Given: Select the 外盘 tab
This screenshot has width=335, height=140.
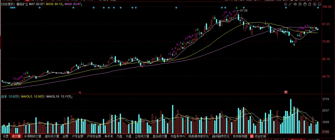Looking at the screenshot, I should [129, 136].
